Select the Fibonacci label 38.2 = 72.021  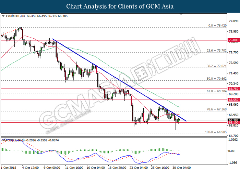[217, 66]
